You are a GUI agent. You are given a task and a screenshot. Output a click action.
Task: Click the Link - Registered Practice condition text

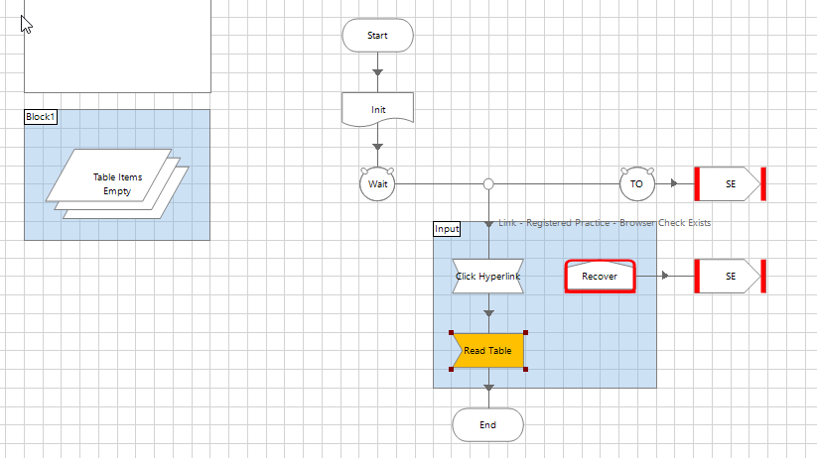click(605, 223)
